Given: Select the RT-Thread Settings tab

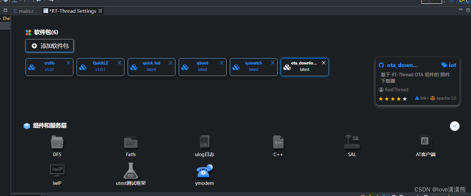Looking at the screenshot, I should click(72, 11).
